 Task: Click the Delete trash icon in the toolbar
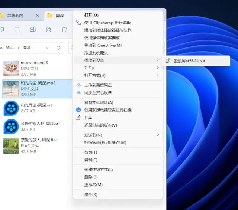[64, 30]
